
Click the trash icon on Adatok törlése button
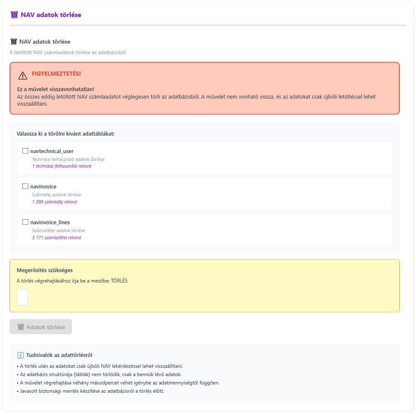coord(21,327)
